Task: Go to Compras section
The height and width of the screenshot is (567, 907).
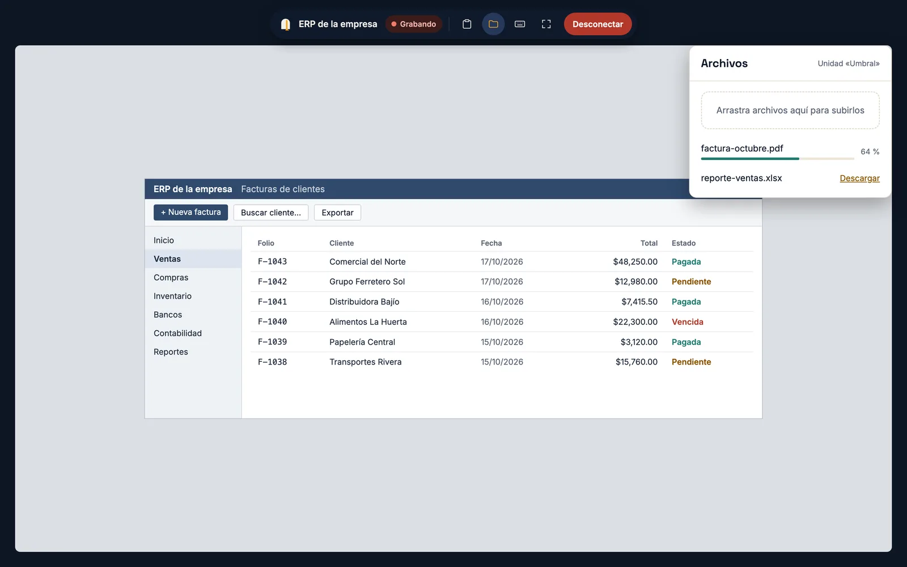Action: [193, 278]
